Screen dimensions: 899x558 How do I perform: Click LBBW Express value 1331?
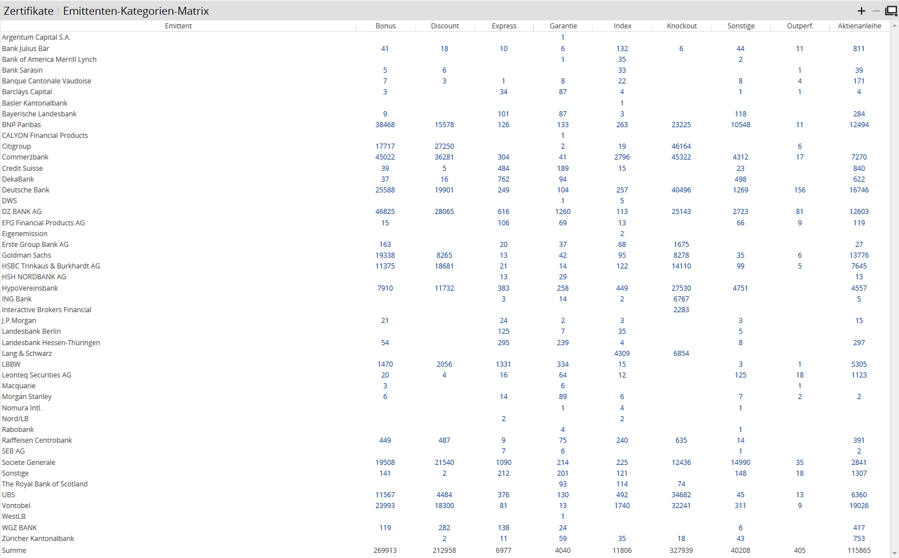503,364
